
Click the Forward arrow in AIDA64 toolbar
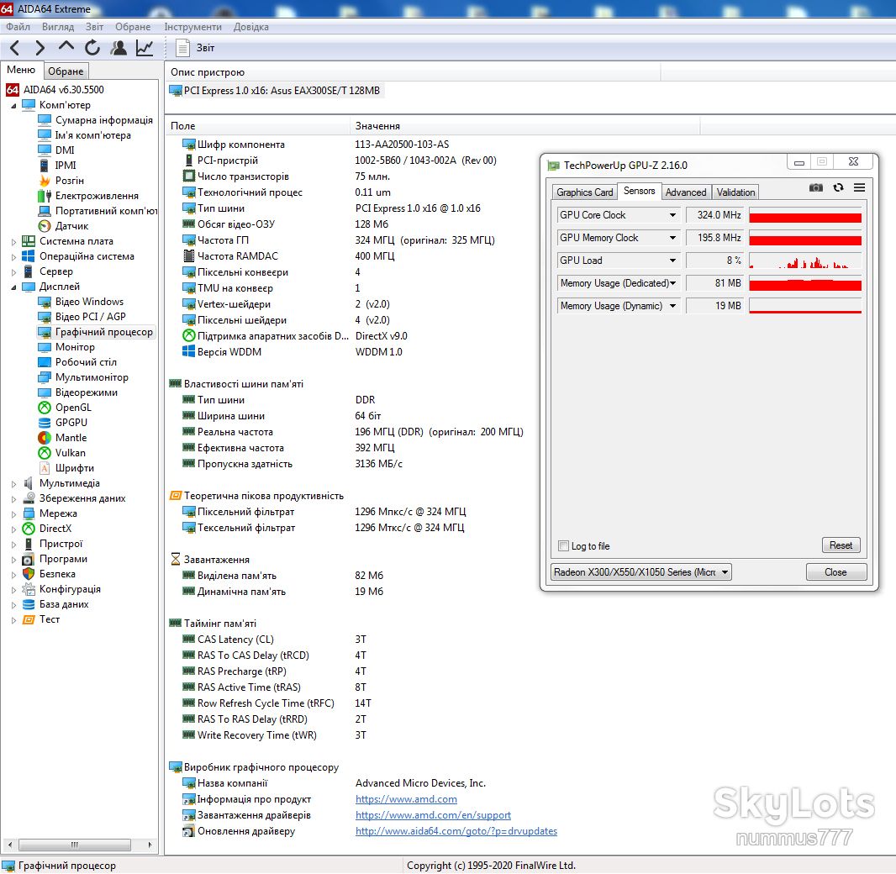(x=40, y=48)
